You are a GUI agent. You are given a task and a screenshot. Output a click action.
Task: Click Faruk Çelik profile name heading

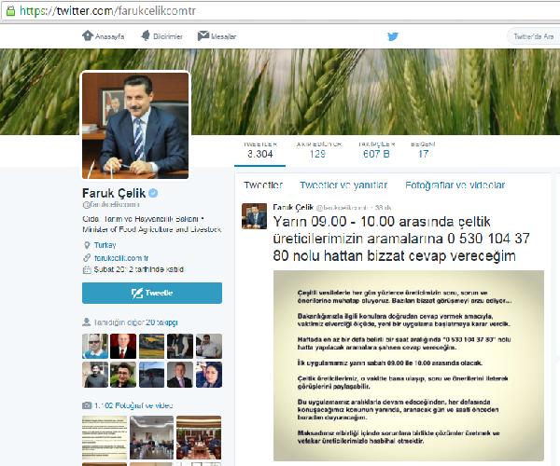[x=114, y=193]
